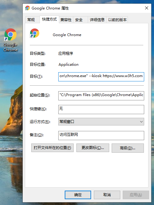Image resolution: width=154 pixels, height=205 pixels.
Task: Open 更改图标(C)... dialog
Action: (x=93, y=148)
